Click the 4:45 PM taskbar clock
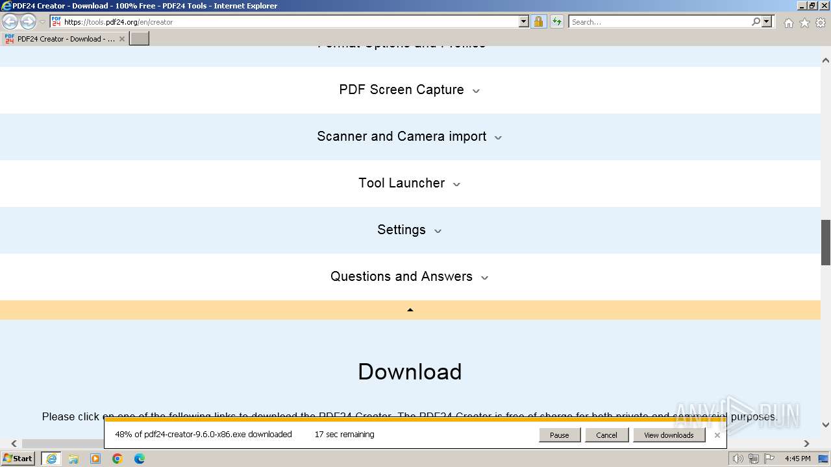The height and width of the screenshot is (467, 831). (x=797, y=459)
